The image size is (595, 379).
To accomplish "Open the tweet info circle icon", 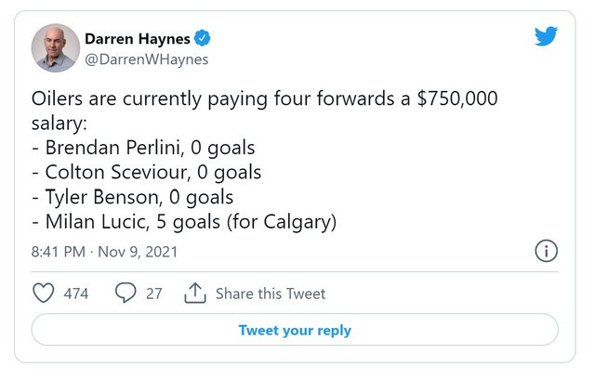I will 547,251.
